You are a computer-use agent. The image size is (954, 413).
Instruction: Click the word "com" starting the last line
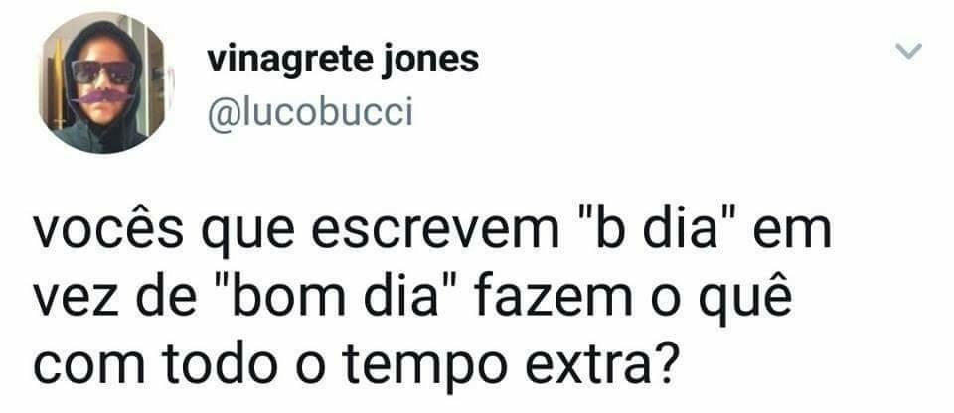coord(88,366)
